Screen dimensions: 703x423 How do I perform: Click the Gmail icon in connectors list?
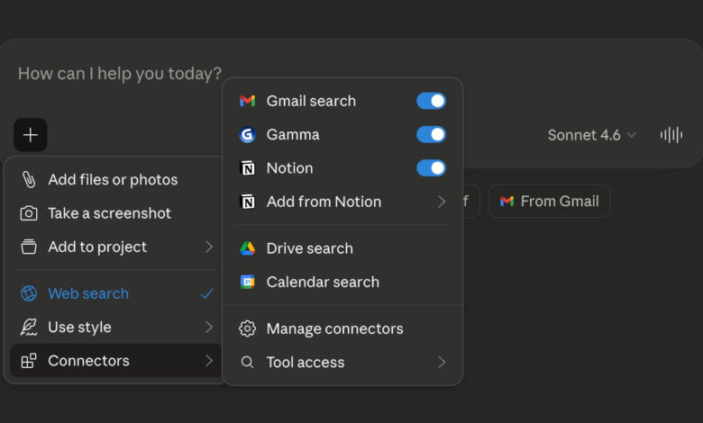click(247, 101)
